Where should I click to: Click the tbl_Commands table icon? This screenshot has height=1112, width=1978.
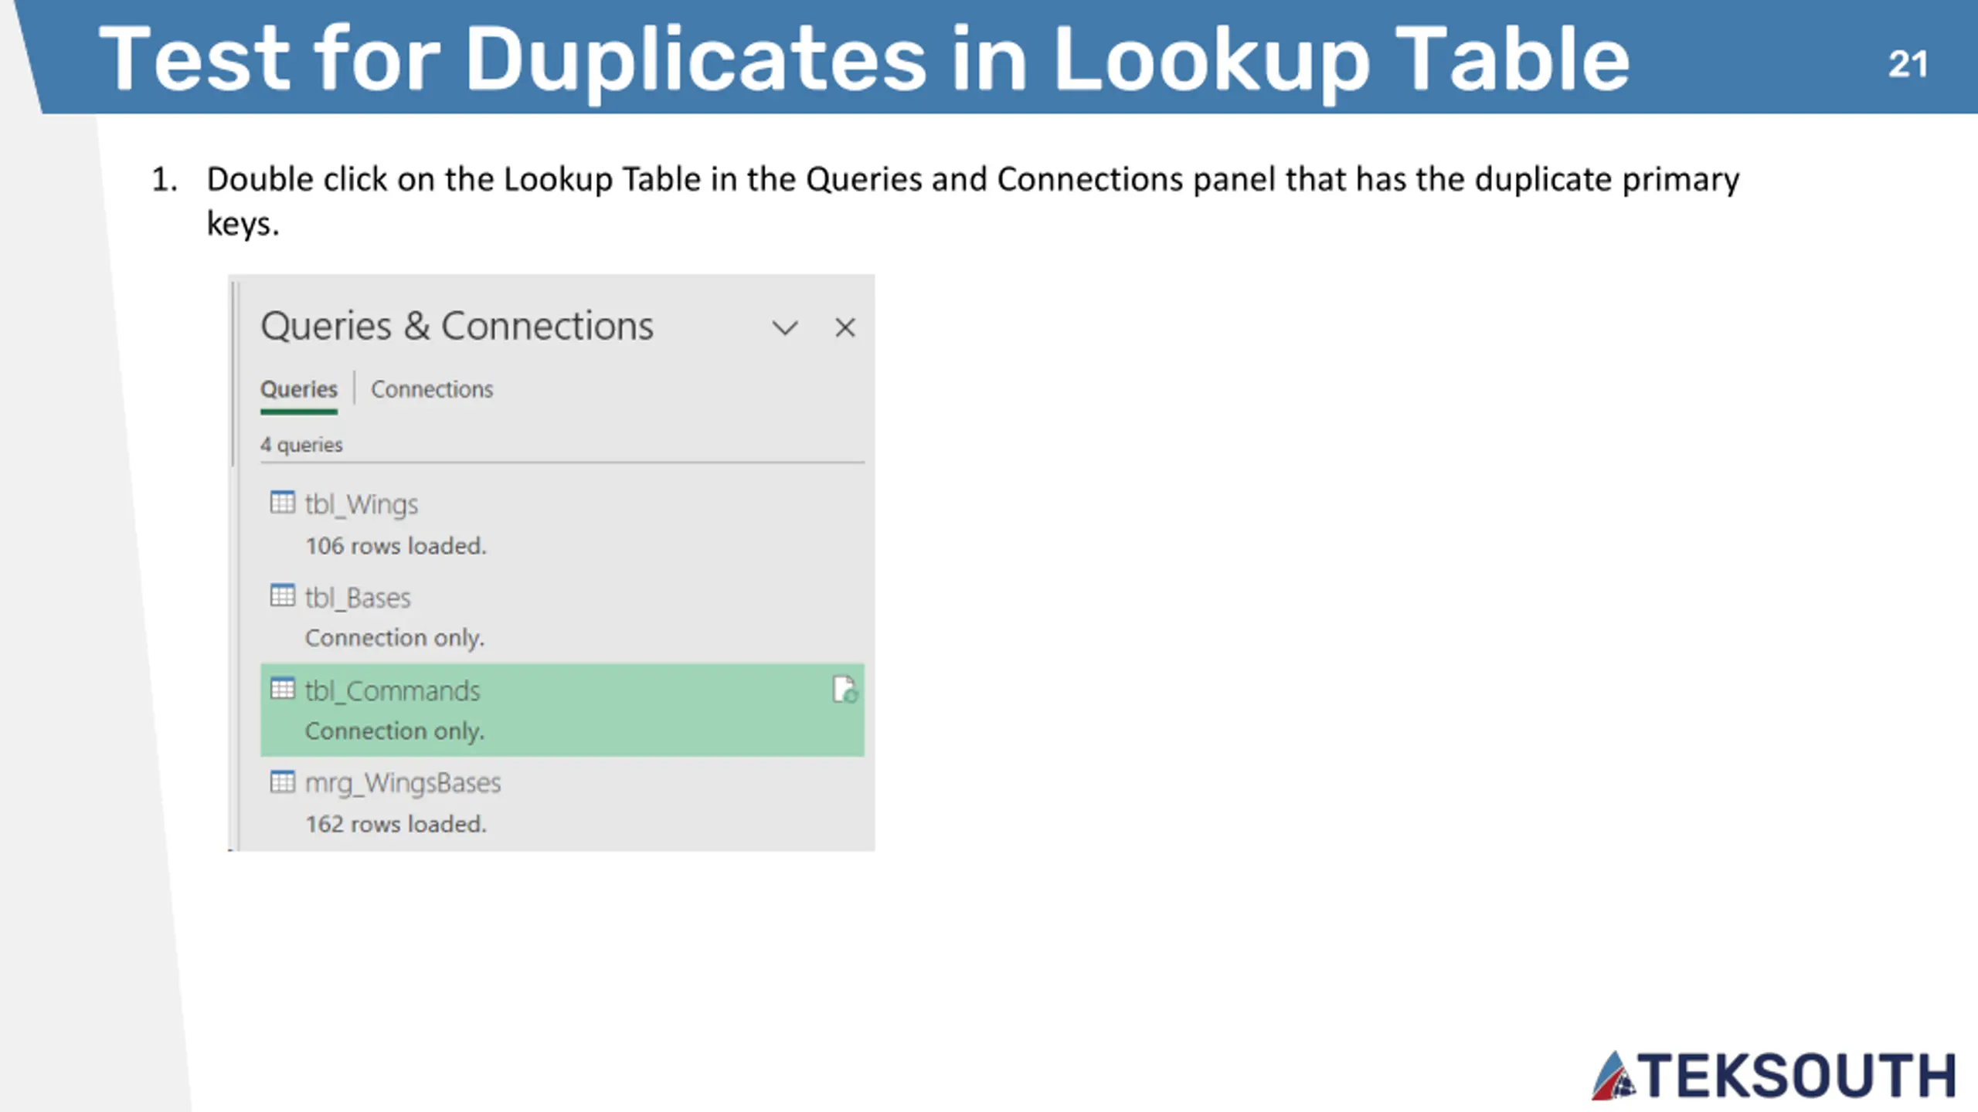pyautogui.click(x=282, y=688)
